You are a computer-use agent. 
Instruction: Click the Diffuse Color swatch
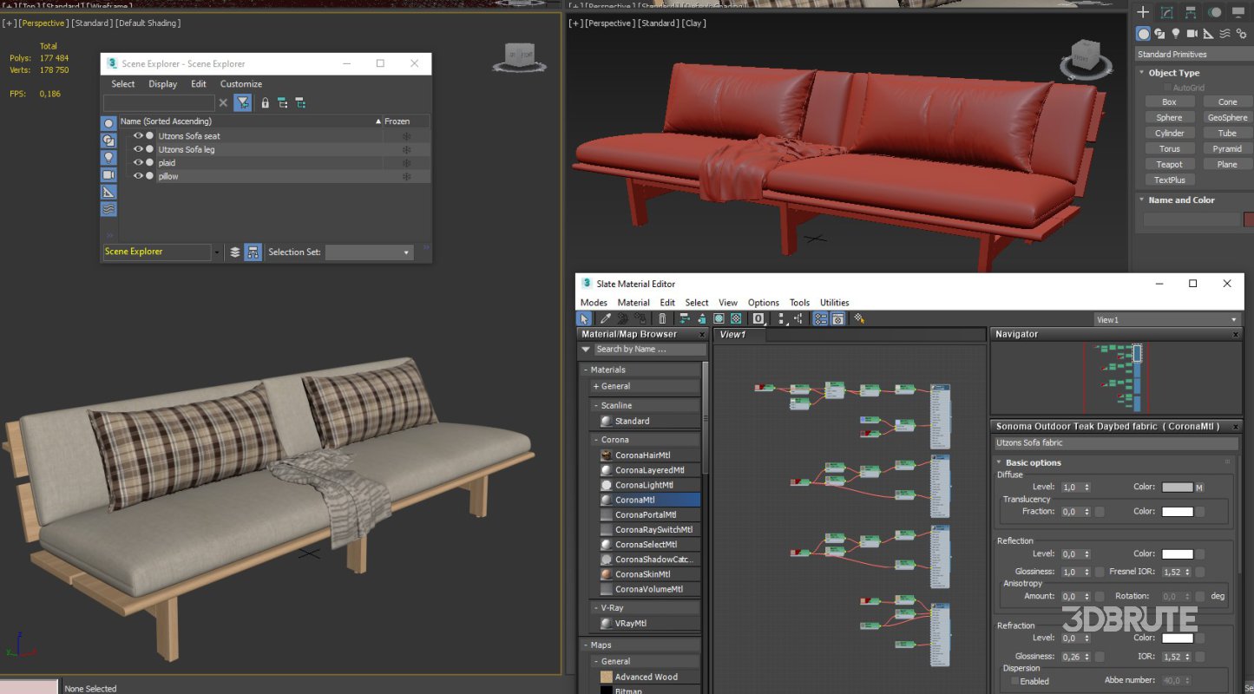point(1177,487)
